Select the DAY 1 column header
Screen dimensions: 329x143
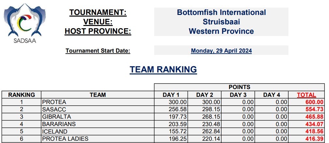pyautogui.click(x=171, y=95)
